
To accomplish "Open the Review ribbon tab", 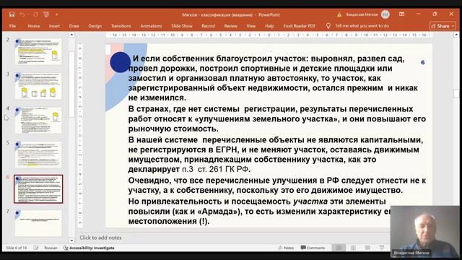I will click(x=231, y=26).
